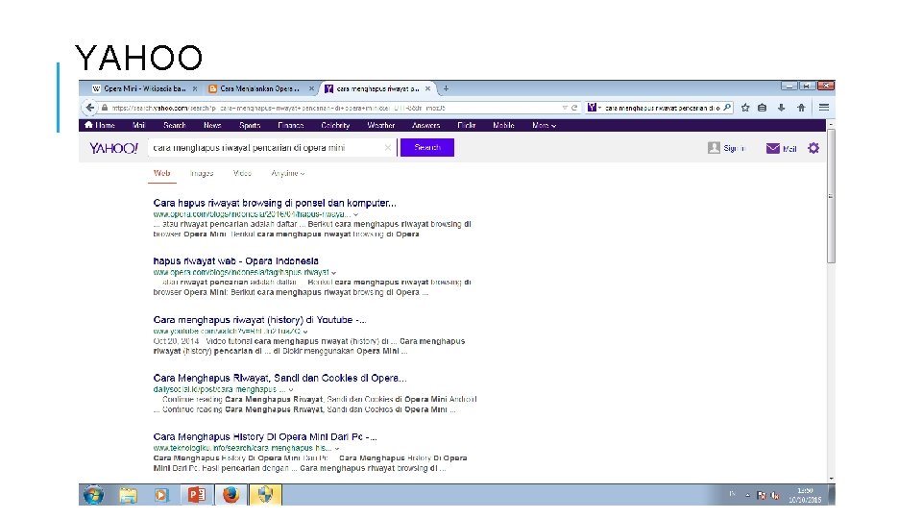
Task: Open the Anytime filter dropdown
Action: pos(287,174)
